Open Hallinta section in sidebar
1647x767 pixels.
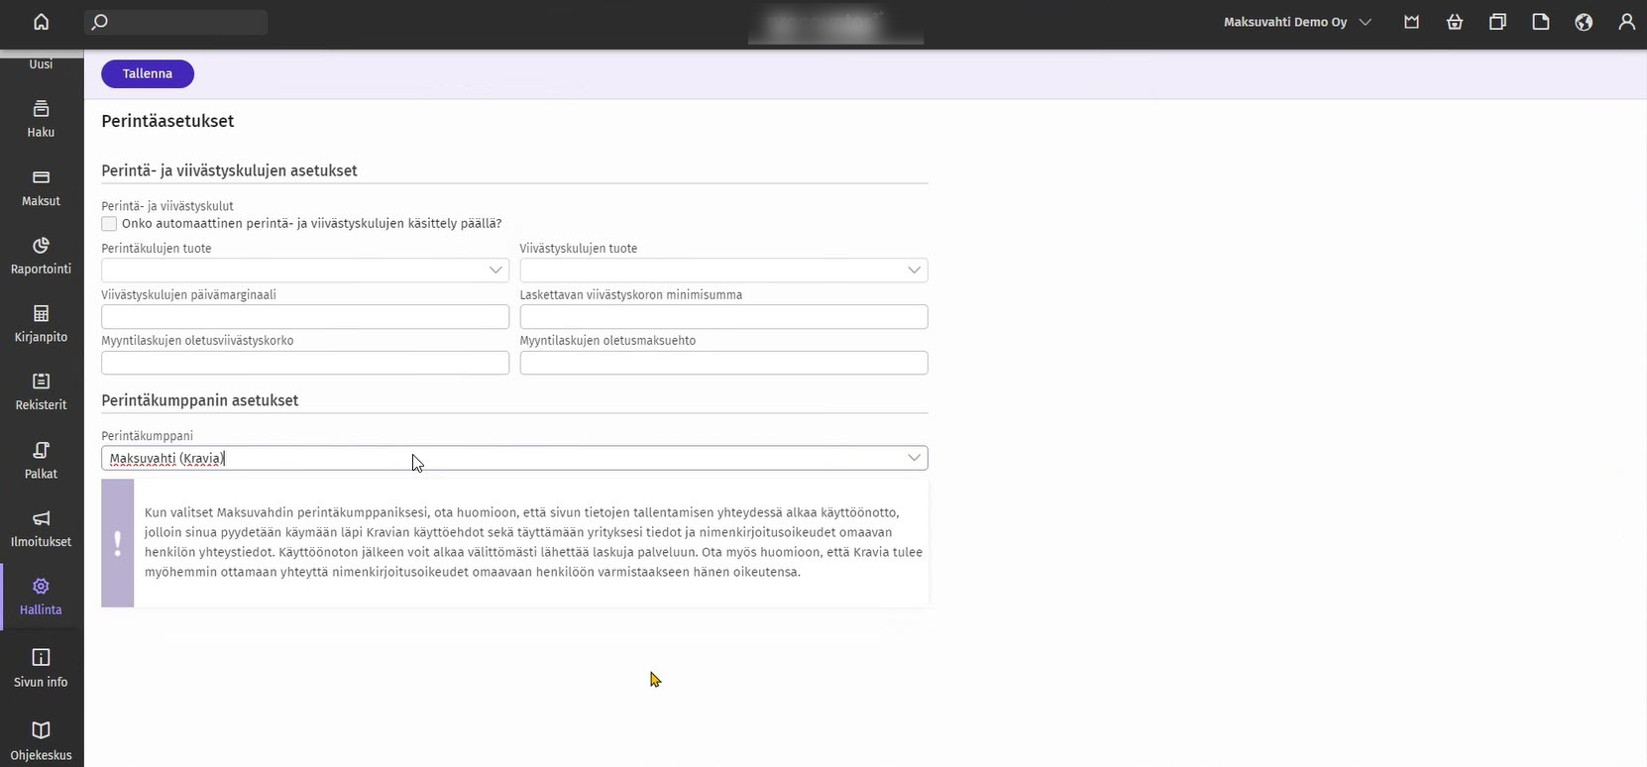41,597
